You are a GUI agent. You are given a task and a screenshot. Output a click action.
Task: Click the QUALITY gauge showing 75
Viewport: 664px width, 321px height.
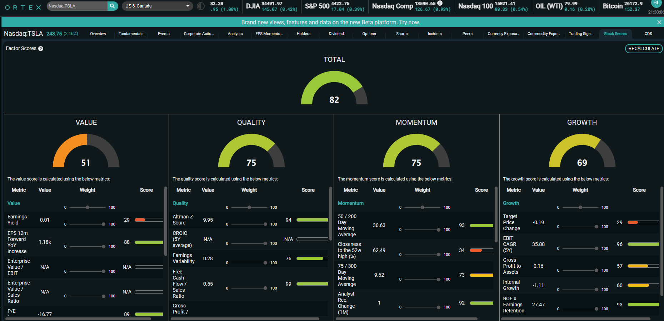point(251,150)
